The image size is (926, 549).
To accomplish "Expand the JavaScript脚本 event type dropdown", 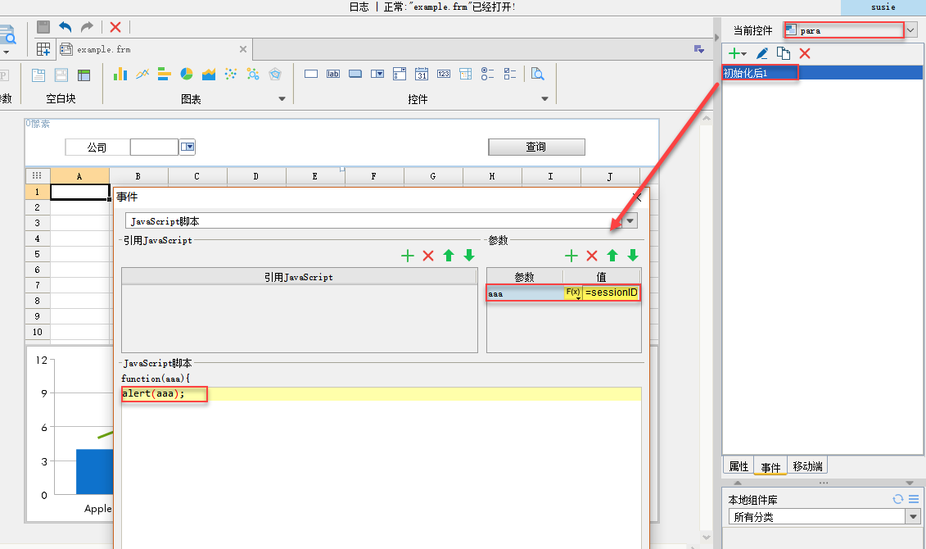I will click(630, 221).
